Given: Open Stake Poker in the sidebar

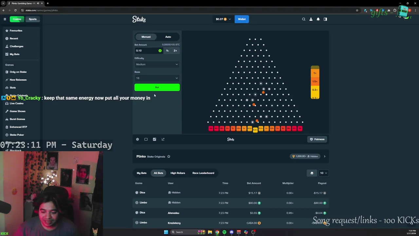Looking at the screenshot, I should [x=17, y=135].
